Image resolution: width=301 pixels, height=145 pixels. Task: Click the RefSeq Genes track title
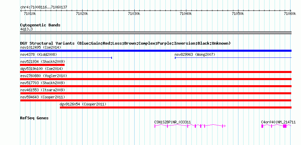tap(34, 118)
